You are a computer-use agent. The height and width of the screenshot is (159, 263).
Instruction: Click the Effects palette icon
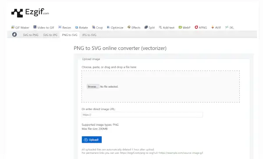click(x=129, y=27)
